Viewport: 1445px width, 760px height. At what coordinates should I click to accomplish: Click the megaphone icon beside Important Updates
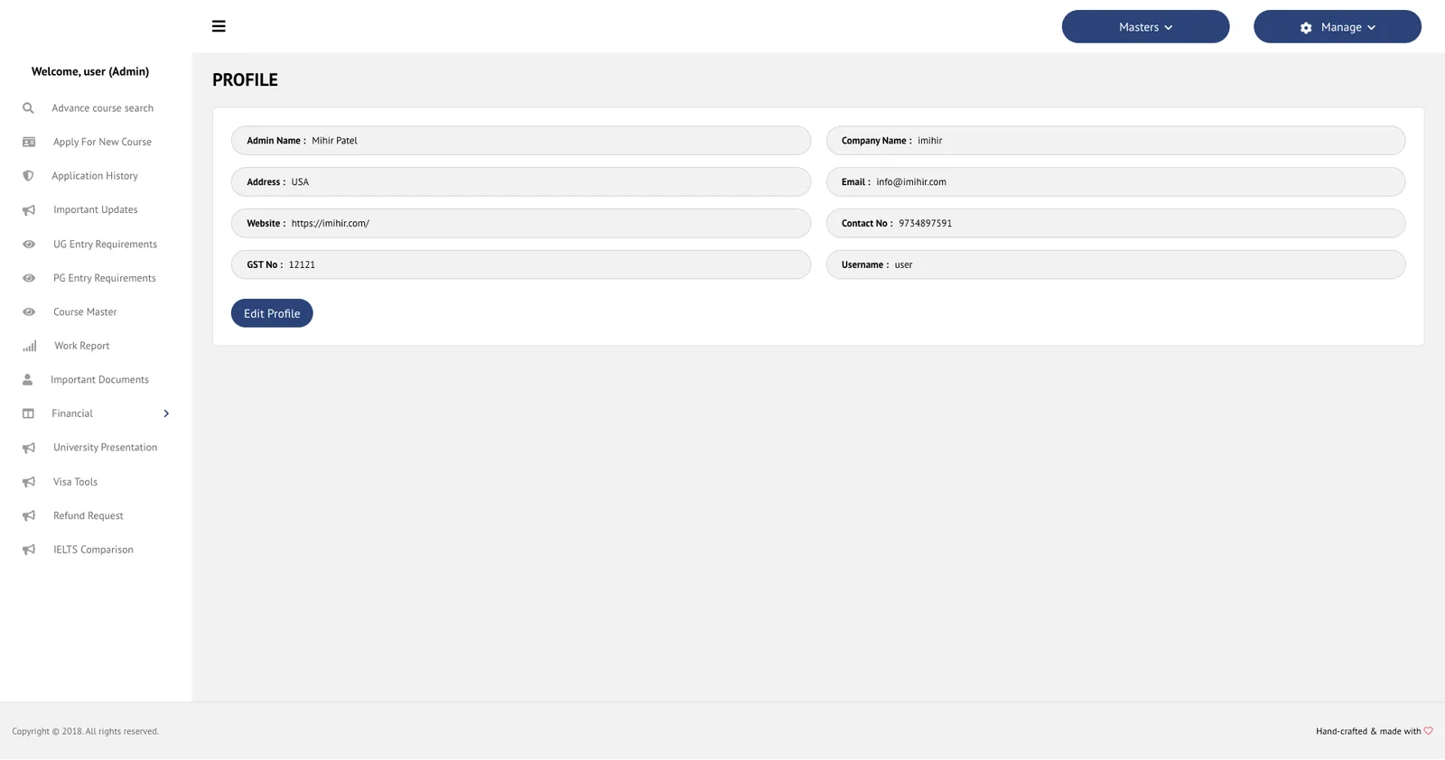coord(29,210)
